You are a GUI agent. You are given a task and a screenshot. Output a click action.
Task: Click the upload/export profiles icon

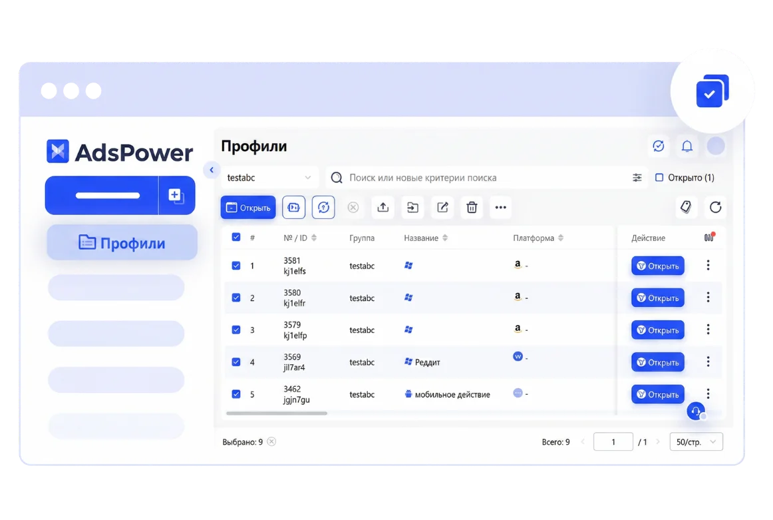tap(383, 207)
